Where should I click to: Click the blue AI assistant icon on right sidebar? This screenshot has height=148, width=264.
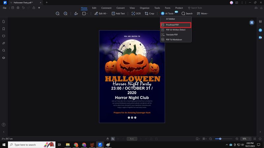[x=260, y=30]
